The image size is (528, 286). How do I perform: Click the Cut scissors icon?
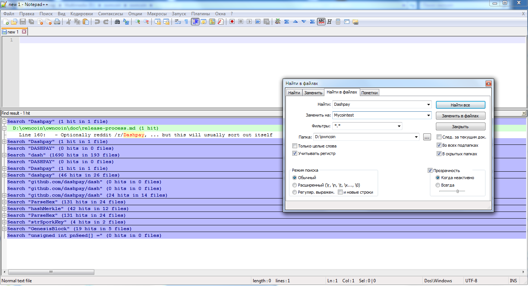click(69, 22)
